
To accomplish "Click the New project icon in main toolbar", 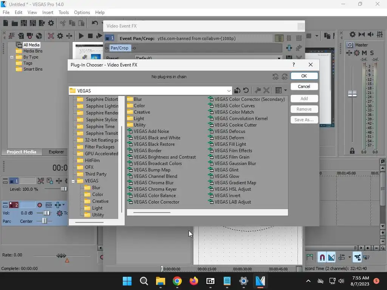I will (6, 23).
